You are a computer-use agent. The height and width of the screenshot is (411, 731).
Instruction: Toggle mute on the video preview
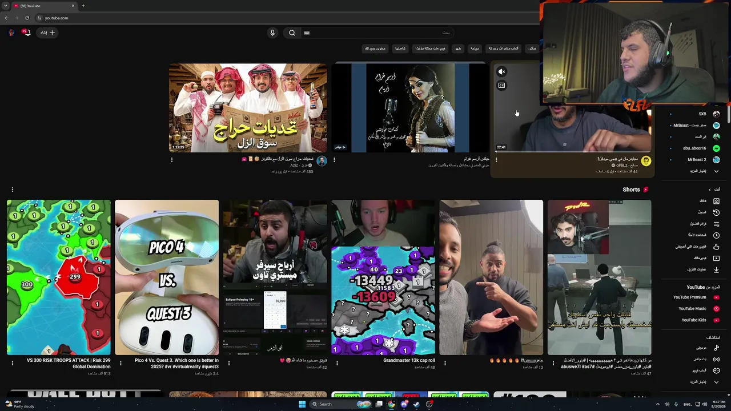pyautogui.click(x=501, y=71)
